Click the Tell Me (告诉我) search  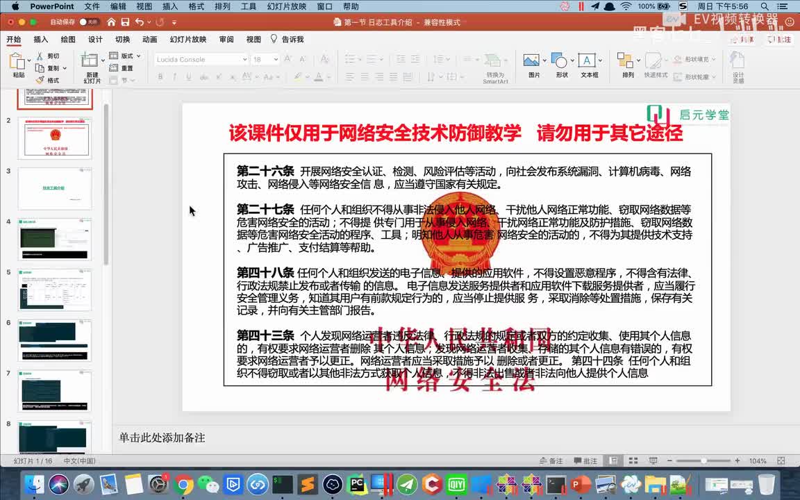pyautogui.click(x=287, y=40)
